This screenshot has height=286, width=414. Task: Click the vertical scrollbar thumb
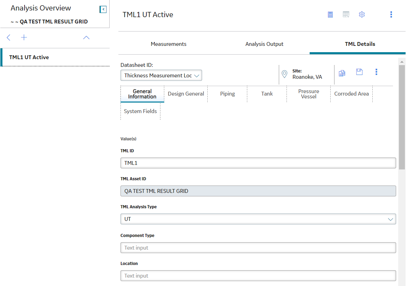pyautogui.click(x=402, y=117)
